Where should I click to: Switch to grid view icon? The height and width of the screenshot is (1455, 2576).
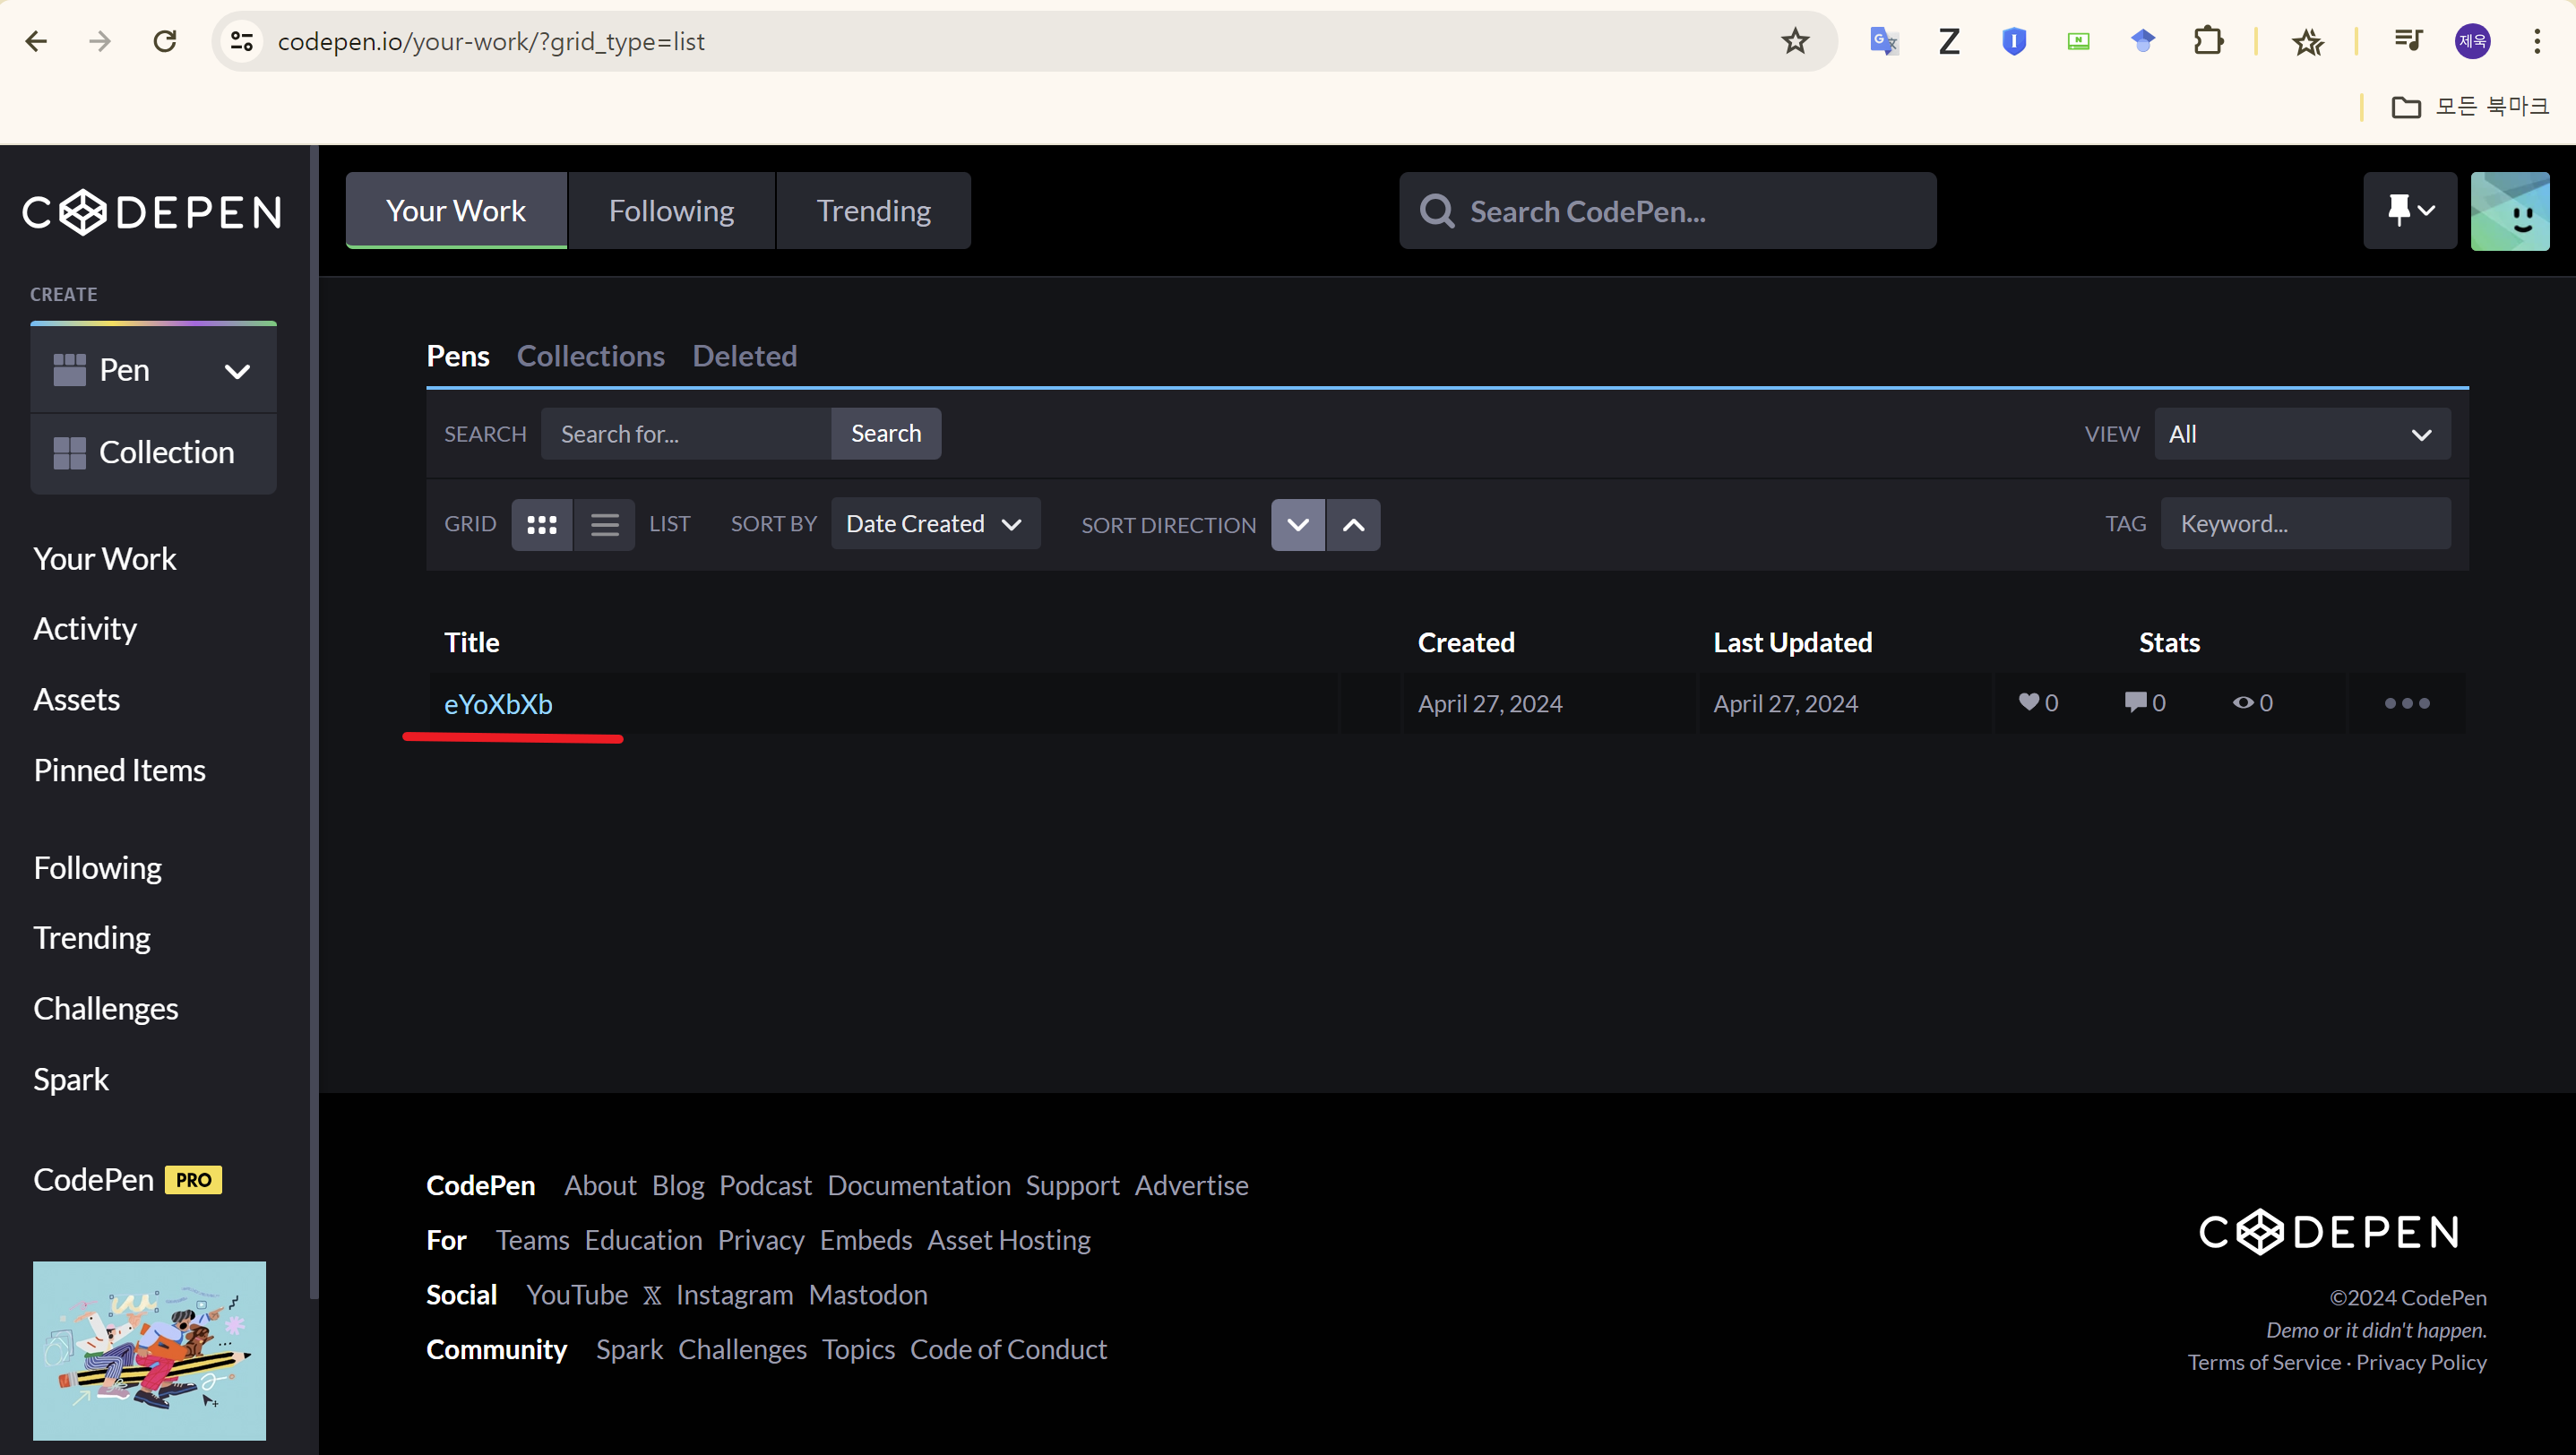(541, 524)
